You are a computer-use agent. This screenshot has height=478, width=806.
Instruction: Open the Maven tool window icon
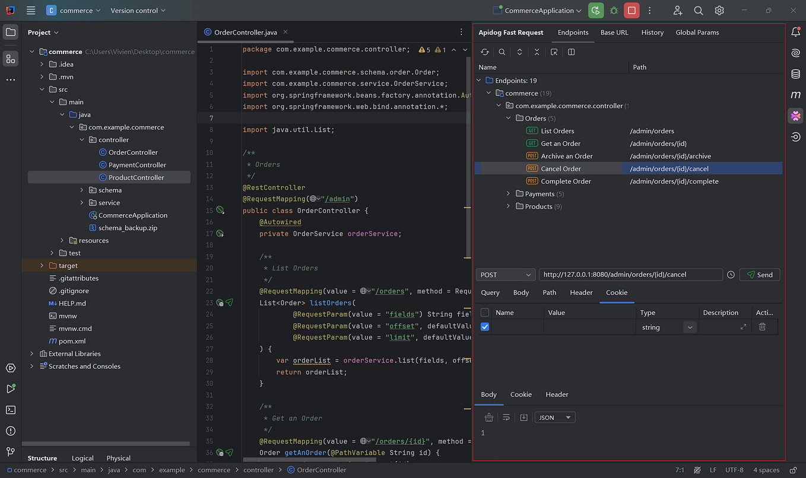[x=795, y=95]
